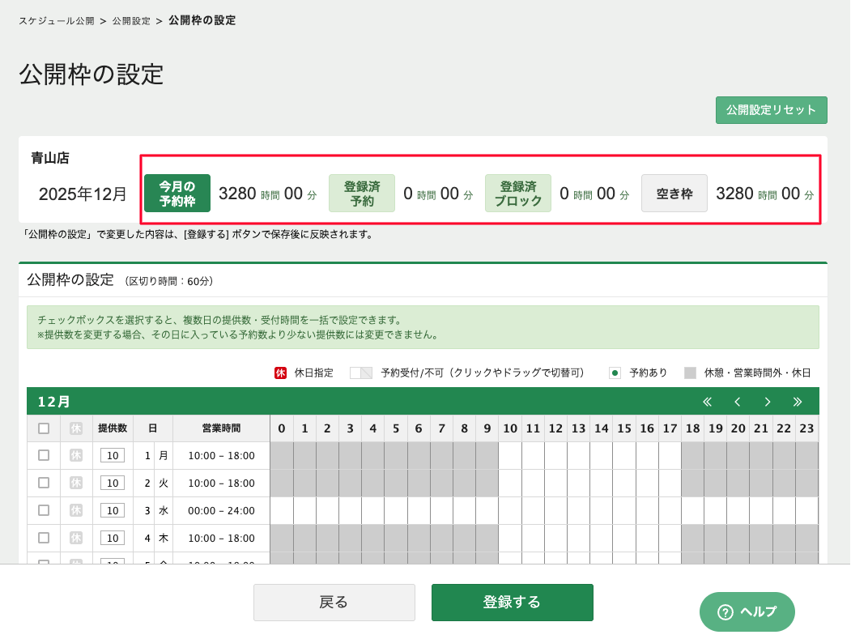851x639 pixels.
Task: Toggle holiday icon for December 4
Action: 76,538
